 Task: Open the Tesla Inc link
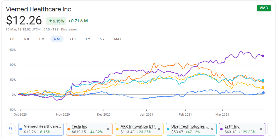point(80,127)
